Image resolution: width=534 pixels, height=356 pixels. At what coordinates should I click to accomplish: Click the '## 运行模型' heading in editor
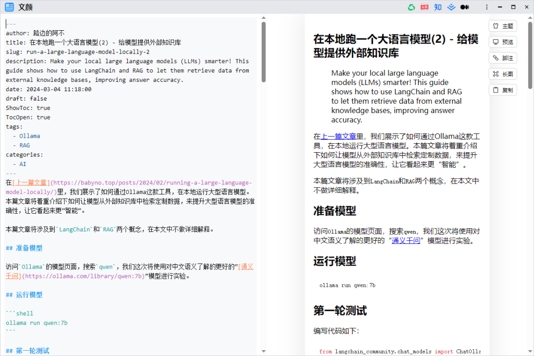pyautogui.click(x=24, y=294)
